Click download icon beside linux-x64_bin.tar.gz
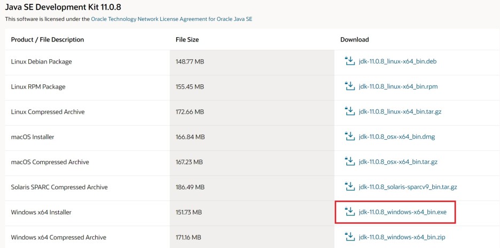The width and height of the screenshot is (500, 248). 350,111
